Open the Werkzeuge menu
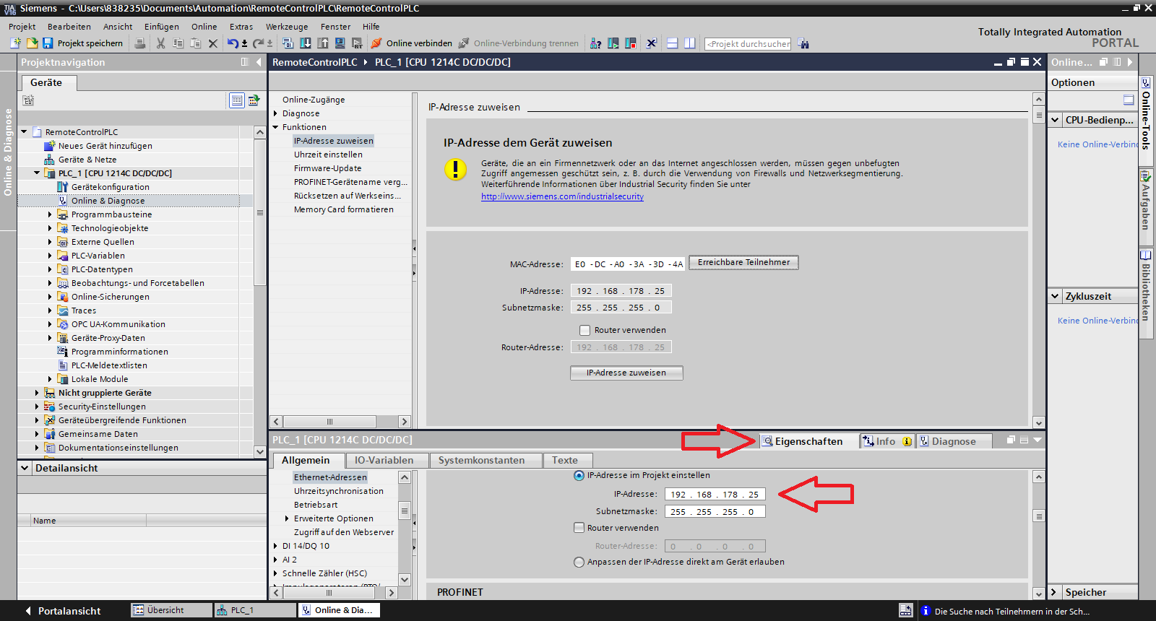 pyautogui.click(x=287, y=27)
